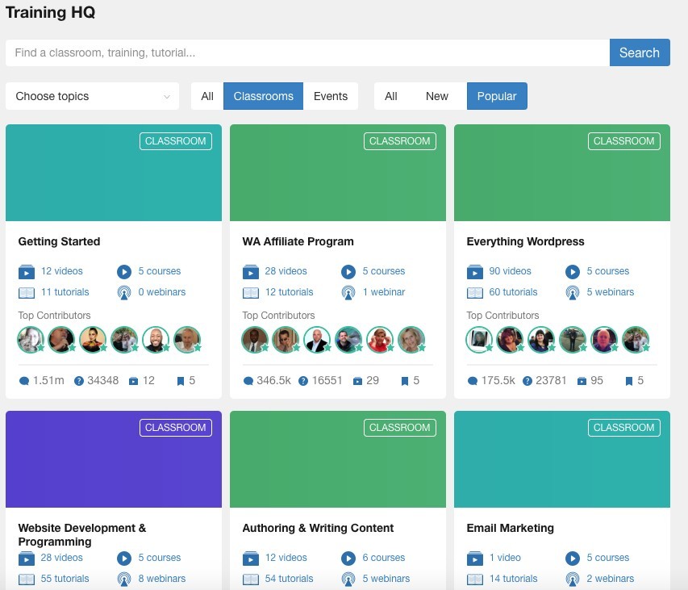Click the videos icon in Website Development card
This screenshot has height=590, width=688.
[x=27, y=559]
